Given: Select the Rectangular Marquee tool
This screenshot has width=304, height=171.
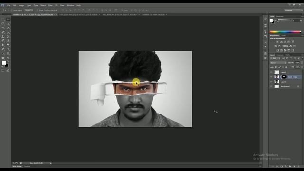Looking at the screenshot, I should click(3, 19).
